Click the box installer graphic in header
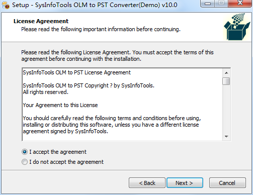 [x=237, y=27]
